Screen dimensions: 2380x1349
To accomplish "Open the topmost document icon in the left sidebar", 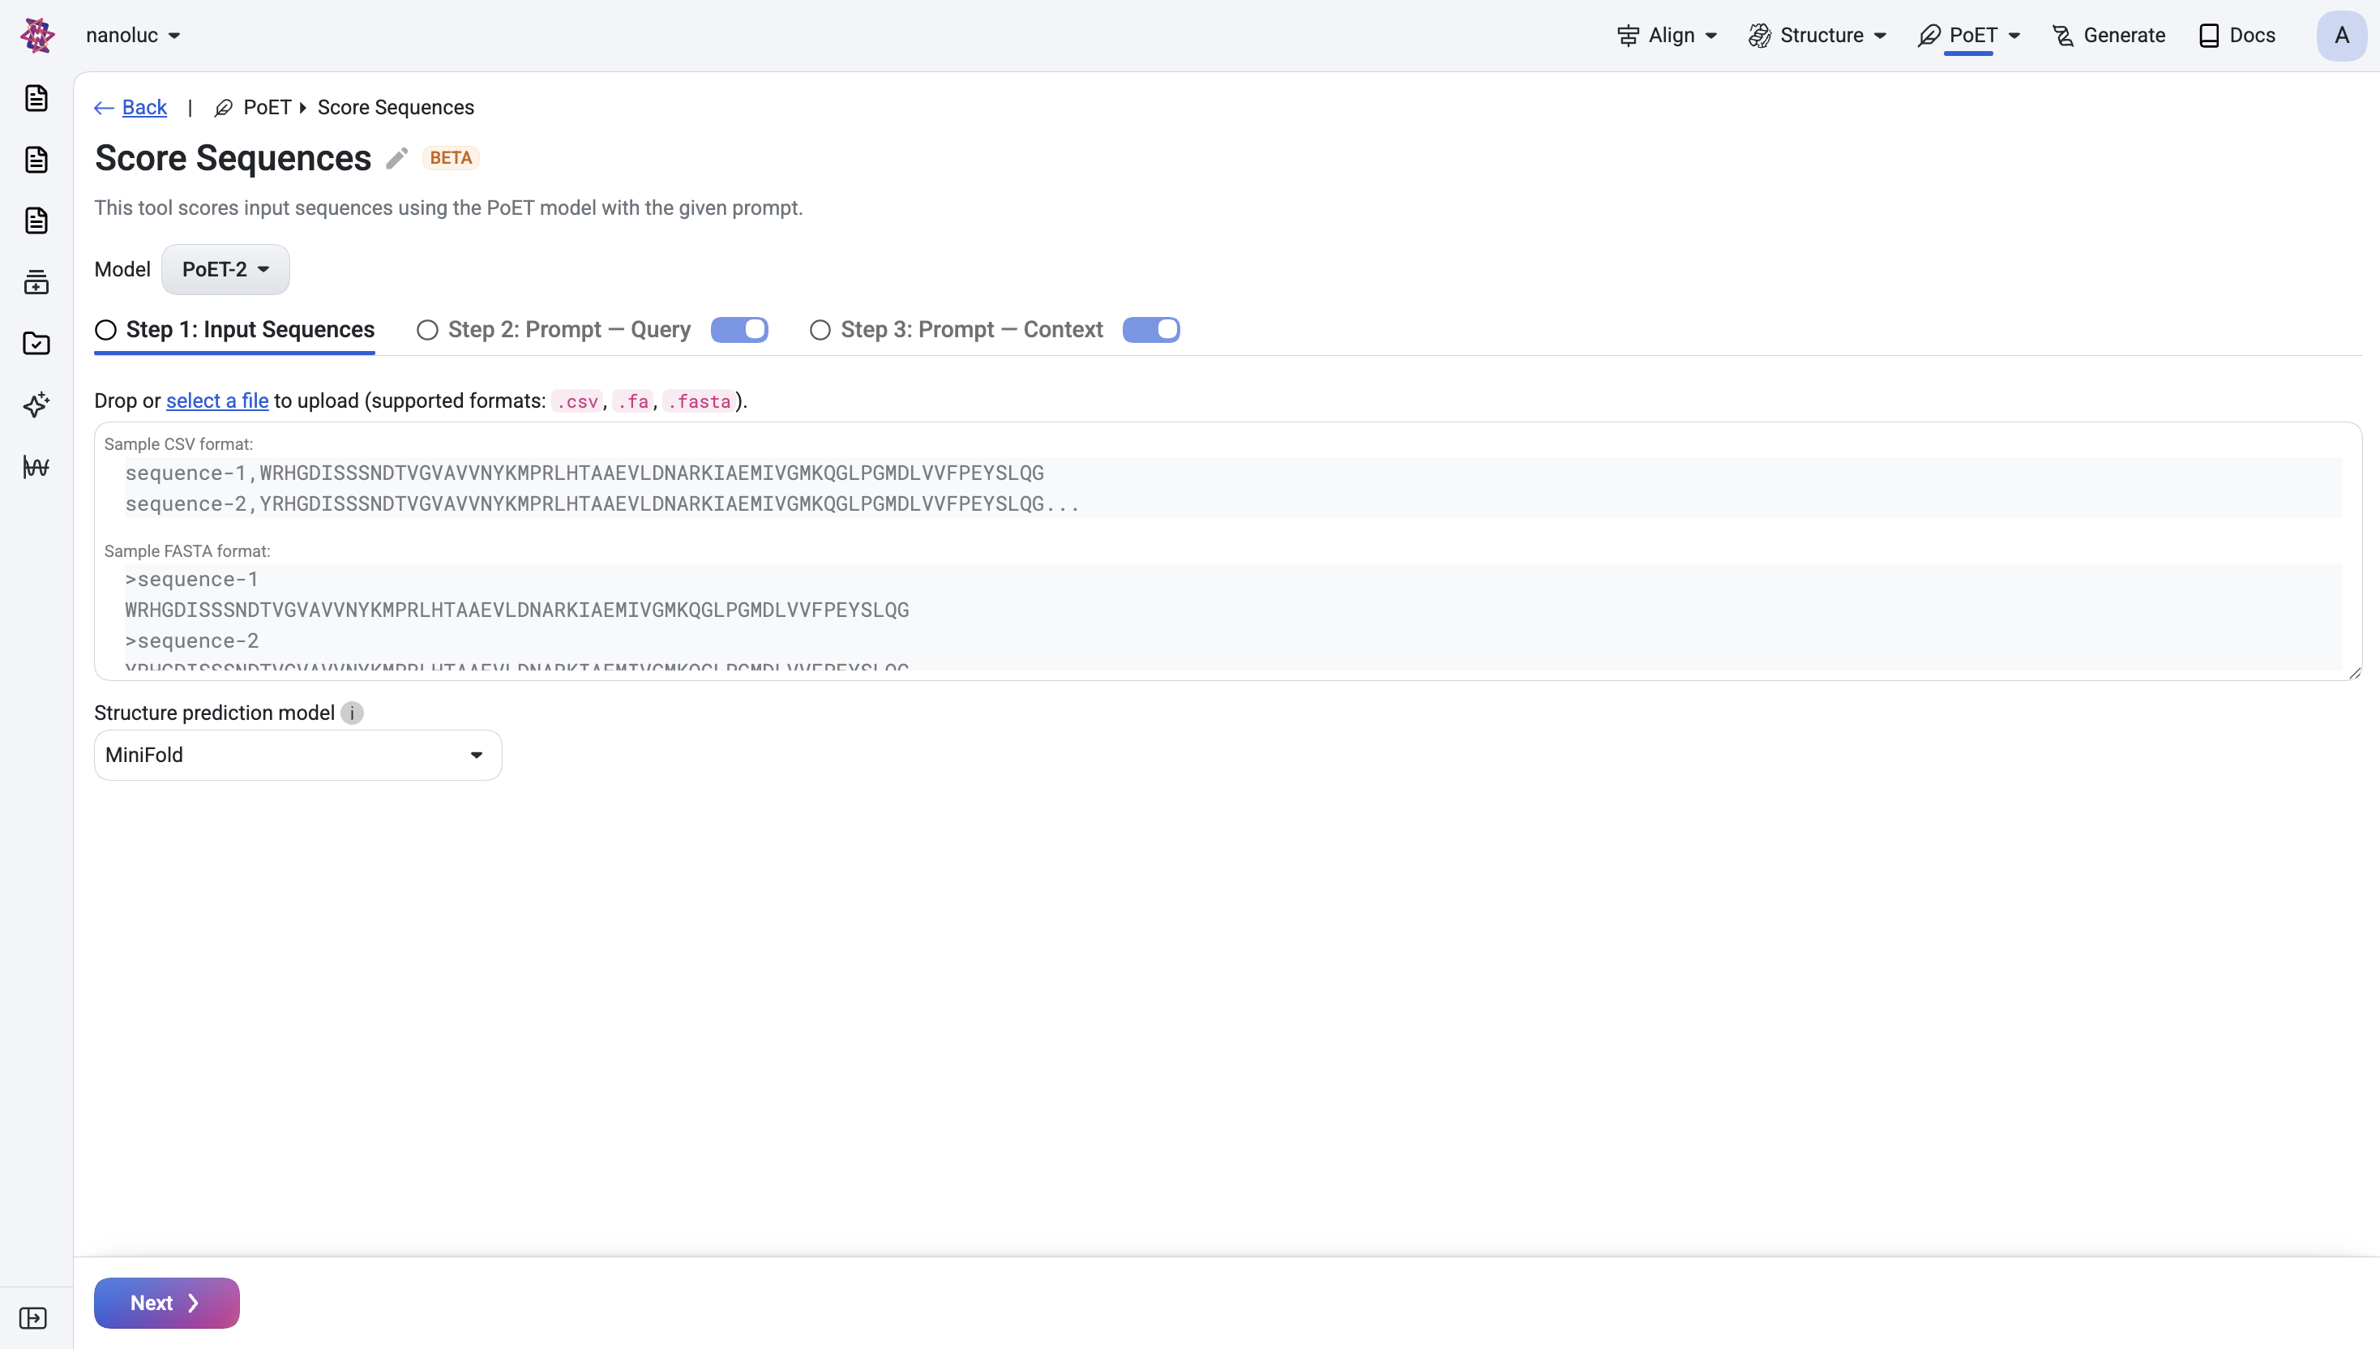I will pos(36,98).
